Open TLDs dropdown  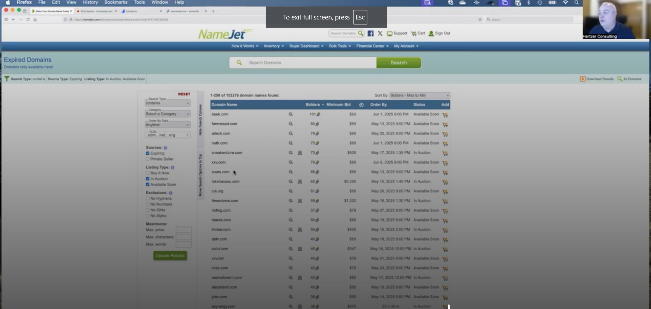[168, 135]
